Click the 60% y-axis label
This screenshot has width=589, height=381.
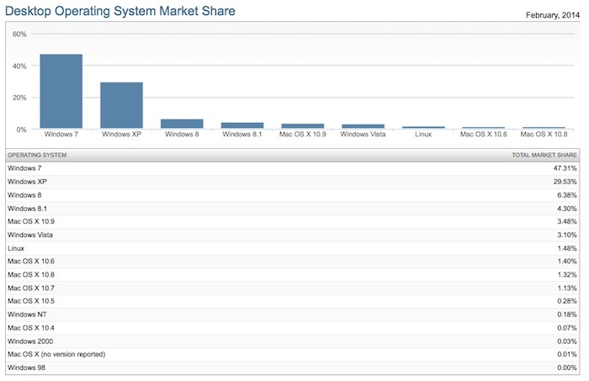click(x=19, y=34)
